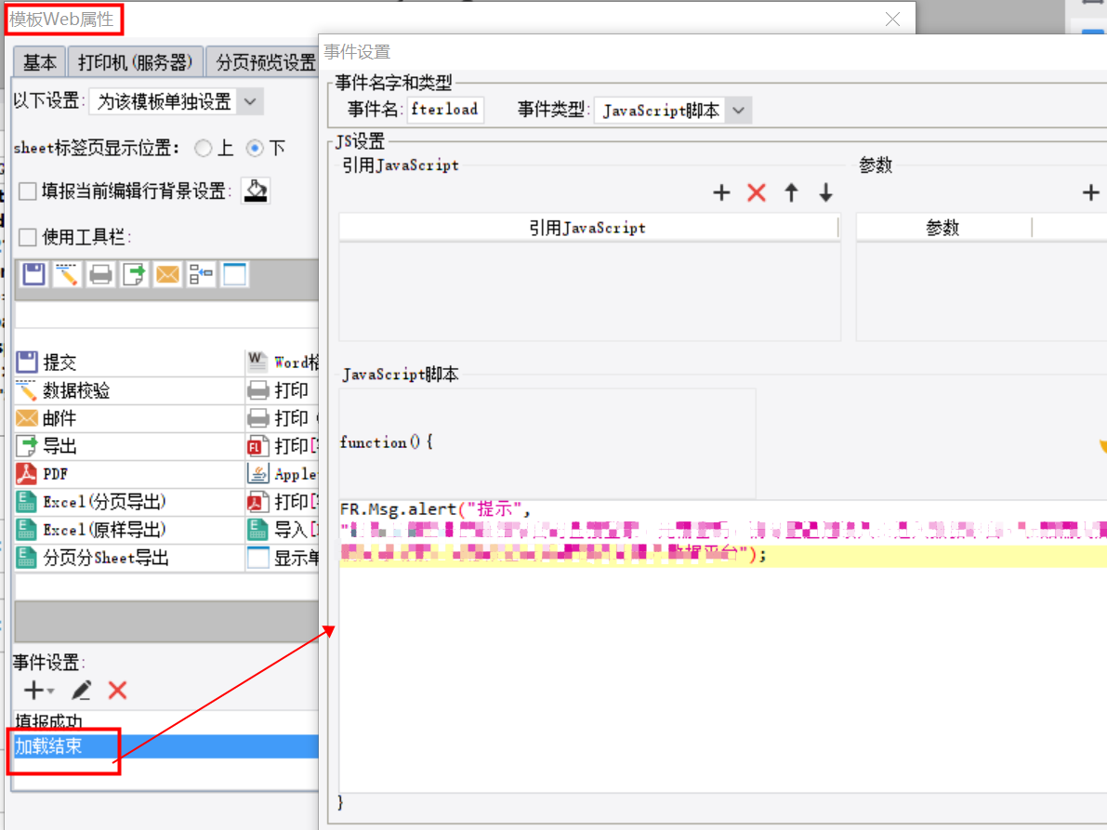This screenshot has width=1107, height=830.
Task: Switch to the 打印机(服务器) tab
Action: pos(135,62)
